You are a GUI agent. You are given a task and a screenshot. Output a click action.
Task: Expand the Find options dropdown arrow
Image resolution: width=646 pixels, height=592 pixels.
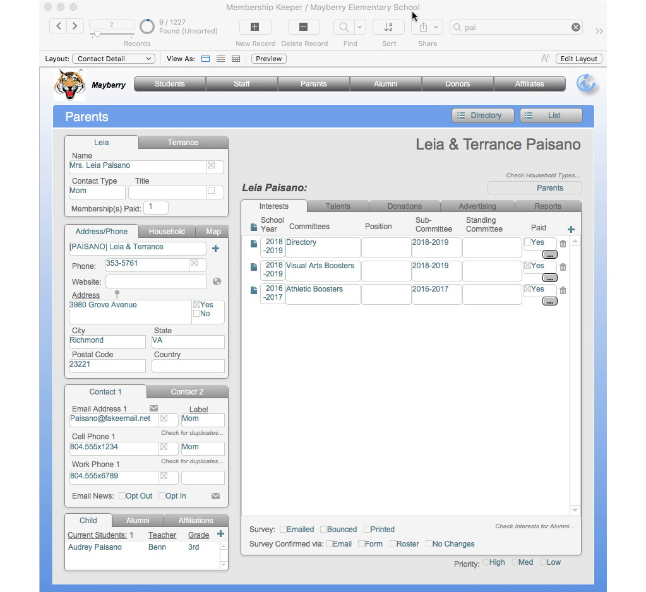(x=360, y=27)
